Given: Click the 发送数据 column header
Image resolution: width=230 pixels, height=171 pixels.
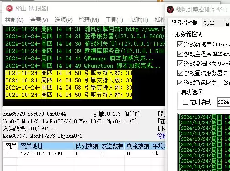Looking at the screenshot, I should (112, 146).
